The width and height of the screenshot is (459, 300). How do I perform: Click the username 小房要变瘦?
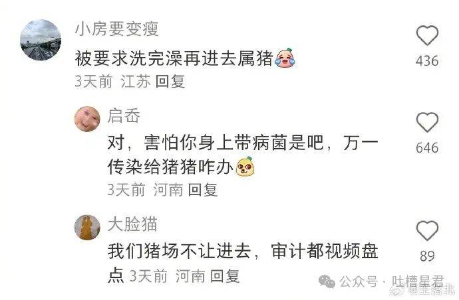pos(117,29)
